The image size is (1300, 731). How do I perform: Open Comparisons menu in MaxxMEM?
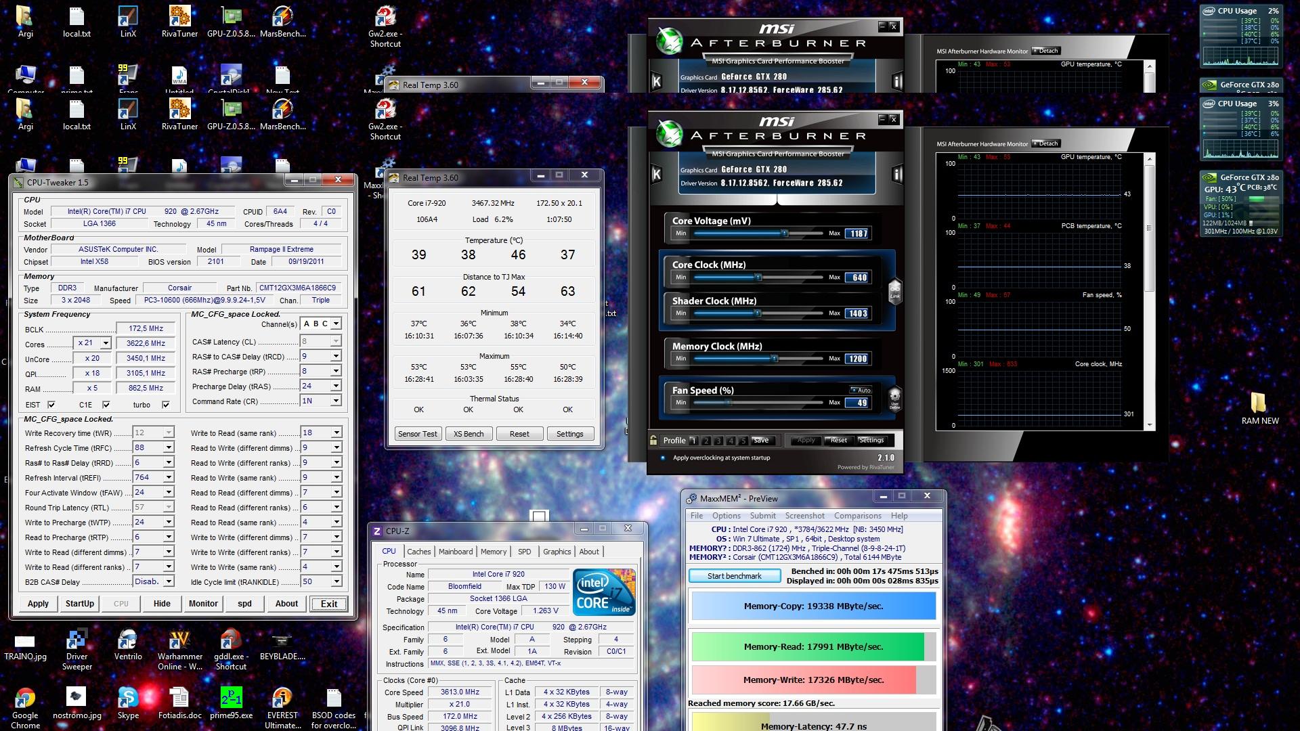click(x=858, y=516)
